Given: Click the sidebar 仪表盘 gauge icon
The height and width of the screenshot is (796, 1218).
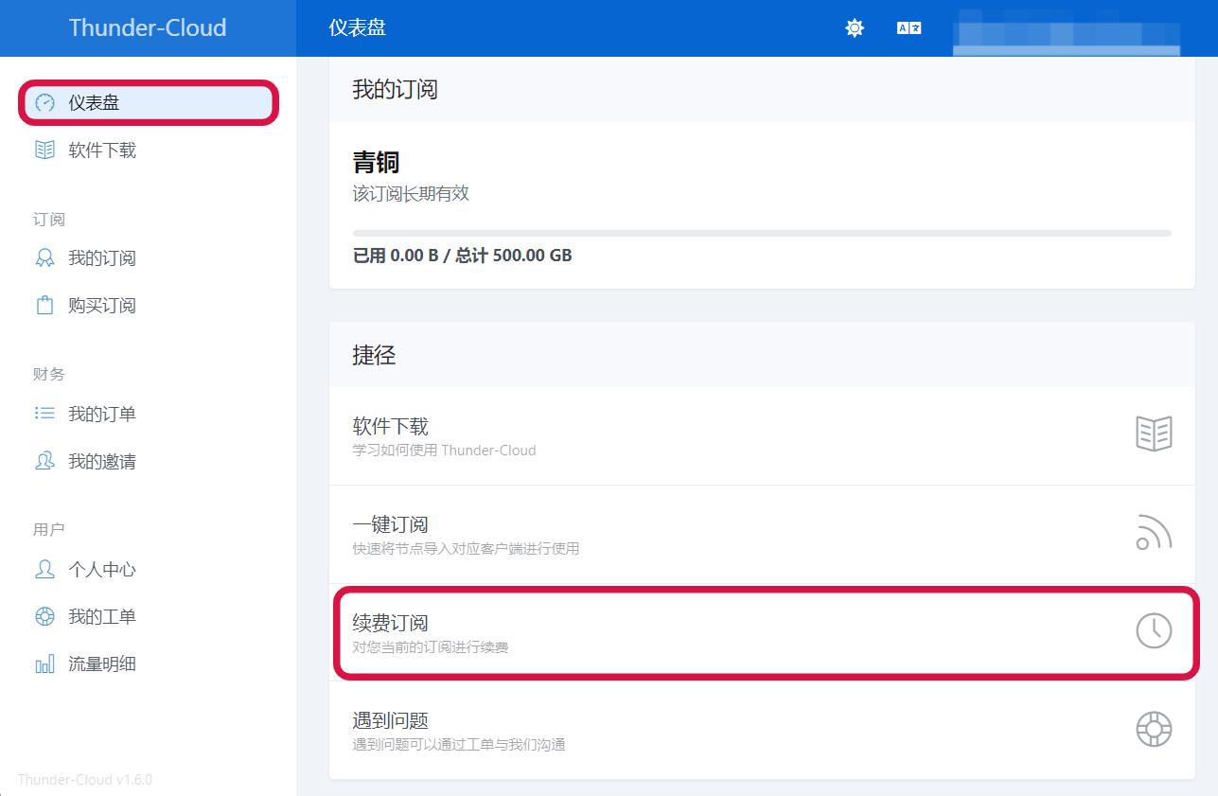Looking at the screenshot, I should tap(44, 103).
